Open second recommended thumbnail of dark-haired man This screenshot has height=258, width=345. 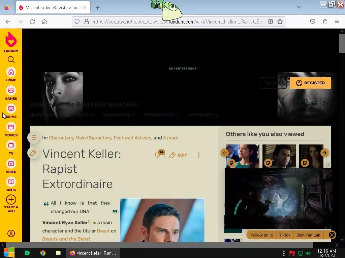(x=279, y=156)
